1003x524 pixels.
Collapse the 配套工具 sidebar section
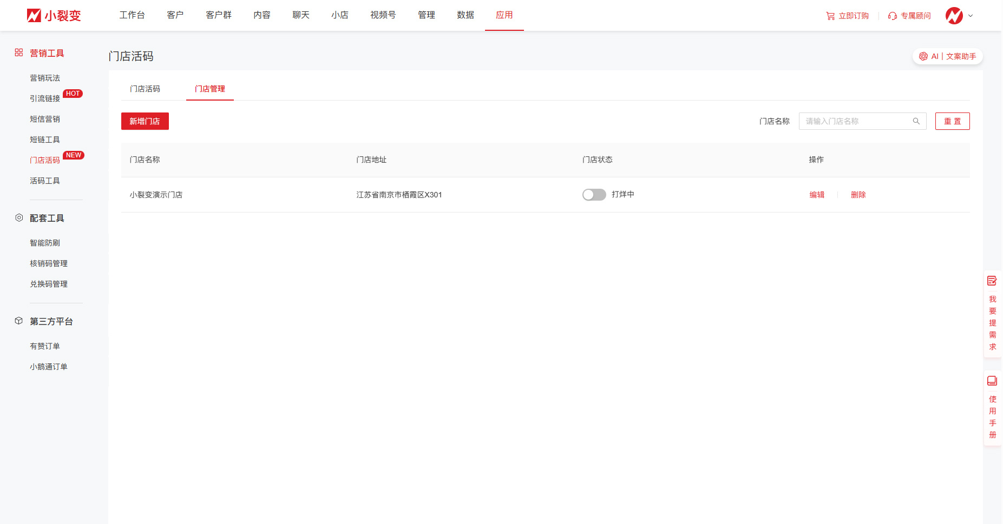tap(47, 218)
